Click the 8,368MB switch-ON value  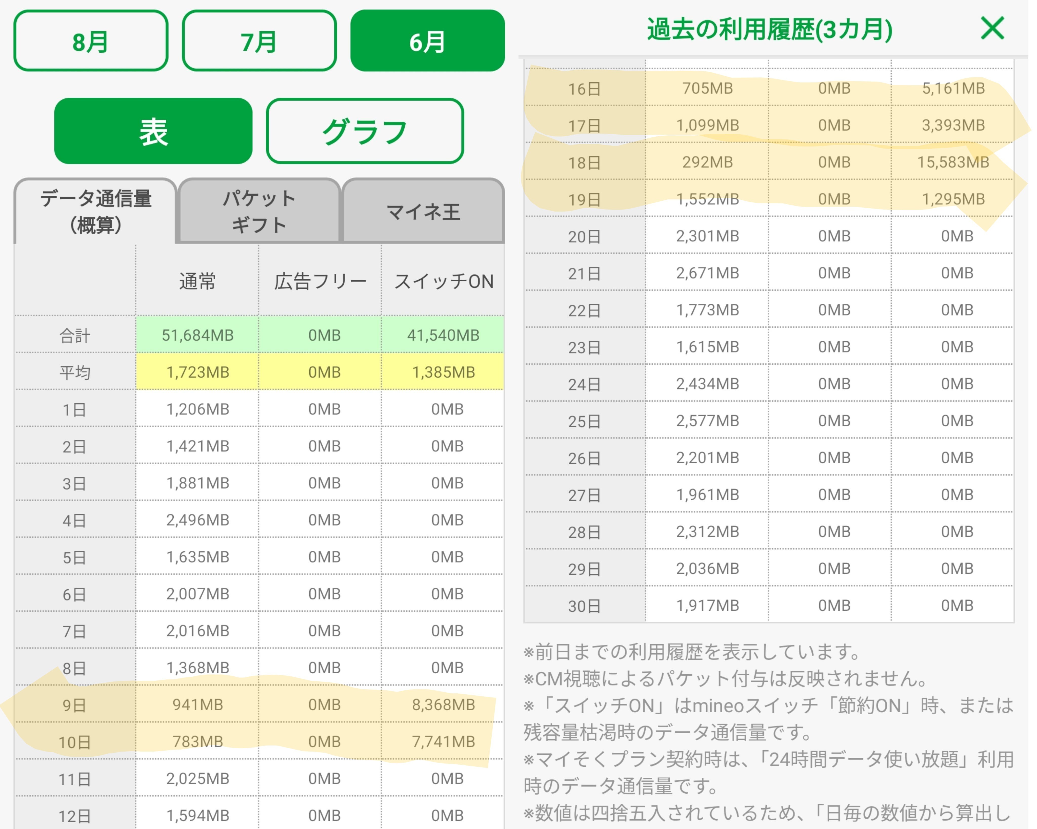[444, 705]
